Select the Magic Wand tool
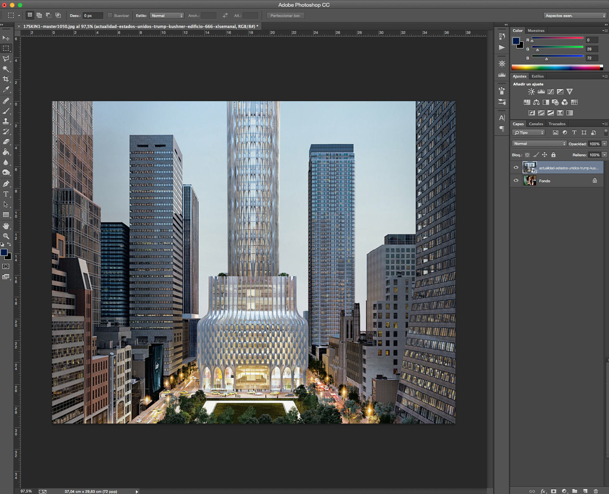609x494 pixels. point(6,69)
